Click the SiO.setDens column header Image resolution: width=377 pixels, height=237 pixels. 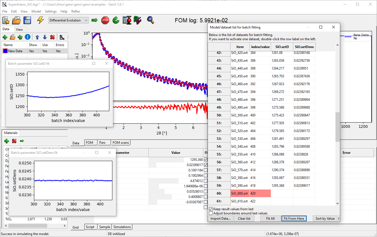pyautogui.click(x=304, y=47)
